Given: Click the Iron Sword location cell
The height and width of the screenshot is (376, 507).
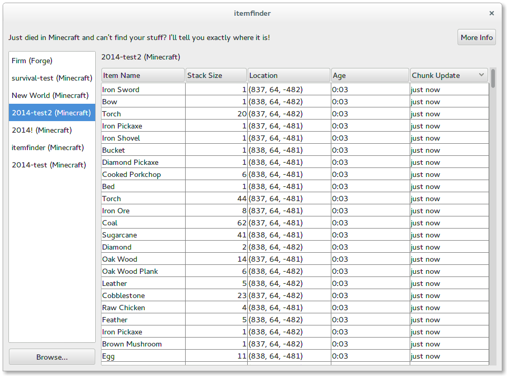Looking at the screenshot, I should [x=289, y=90].
